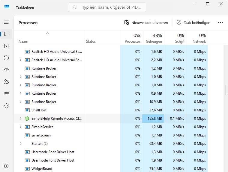Open the Details list sidebar icon
The width and height of the screenshot is (228, 172).
point(6,94)
